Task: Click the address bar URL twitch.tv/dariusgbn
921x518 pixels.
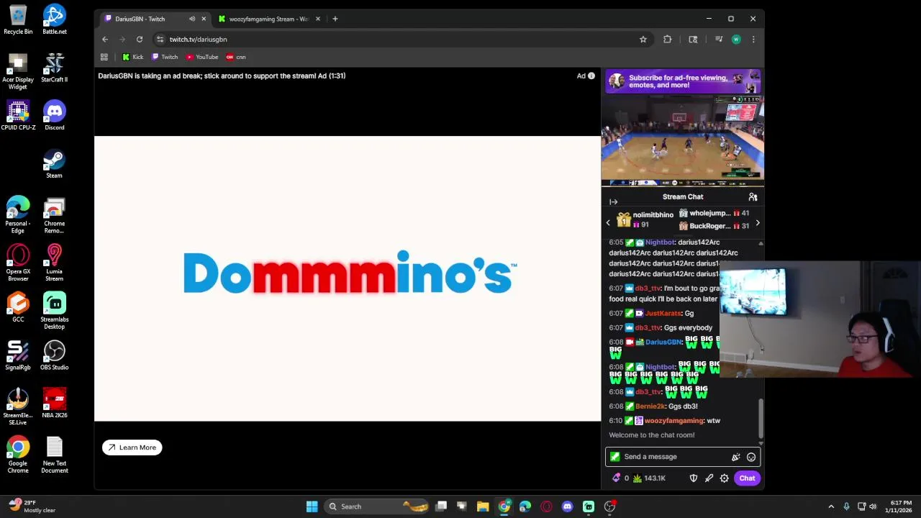Action: pyautogui.click(x=199, y=40)
